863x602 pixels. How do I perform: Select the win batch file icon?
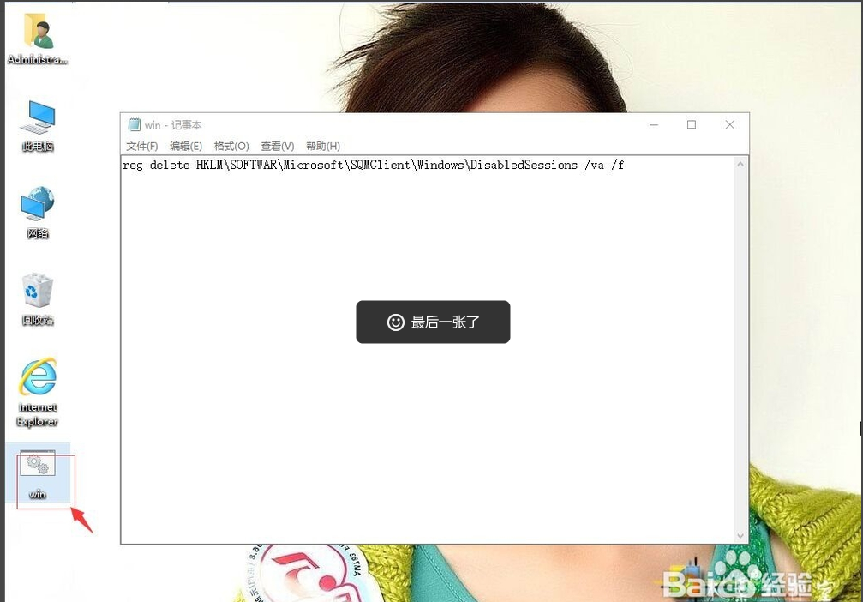click(x=38, y=474)
